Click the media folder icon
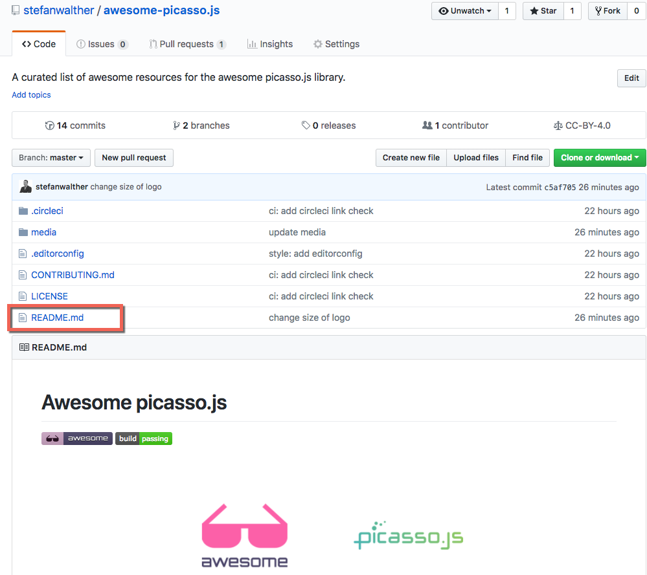 click(x=23, y=232)
